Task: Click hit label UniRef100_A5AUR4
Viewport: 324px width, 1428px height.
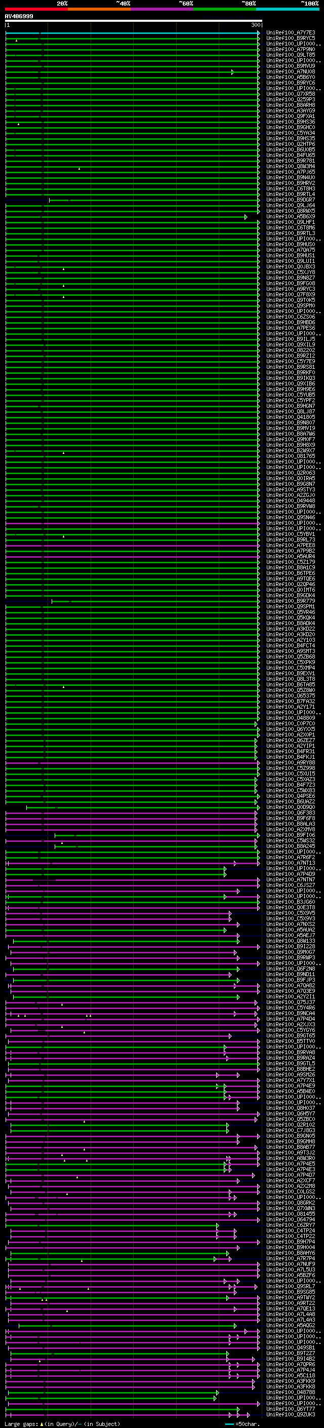Action: click(291, 557)
